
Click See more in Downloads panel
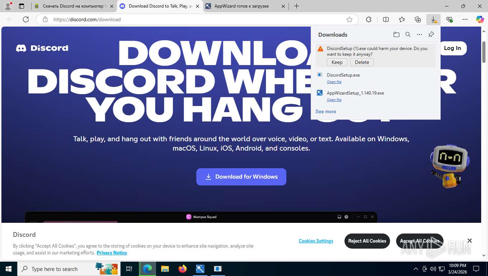click(326, 111)
